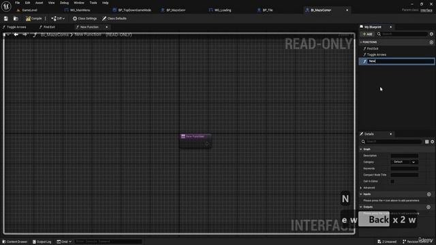This screenshot has height=245, width=436.
Task: Click the function rename text field
Action: (x=401, y=61)
